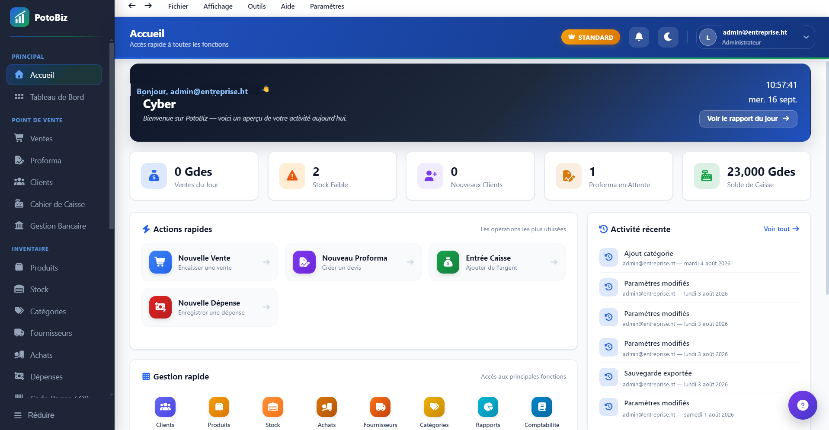
Task: Go back with the left arrow
Action: click(132, 6)
